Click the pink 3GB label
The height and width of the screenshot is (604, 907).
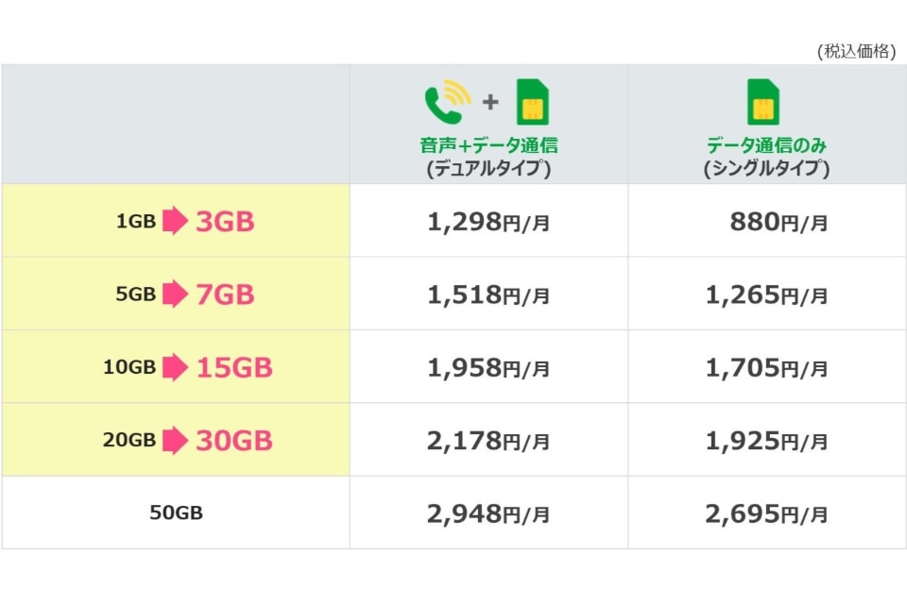tap(225, 222)
